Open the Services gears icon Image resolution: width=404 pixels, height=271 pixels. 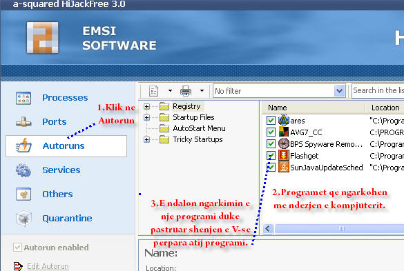pyautogui.click(x=23, y=170)
